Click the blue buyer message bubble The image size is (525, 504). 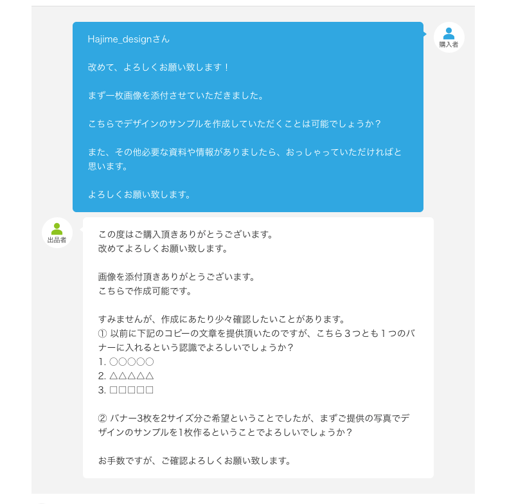point(248,117)
